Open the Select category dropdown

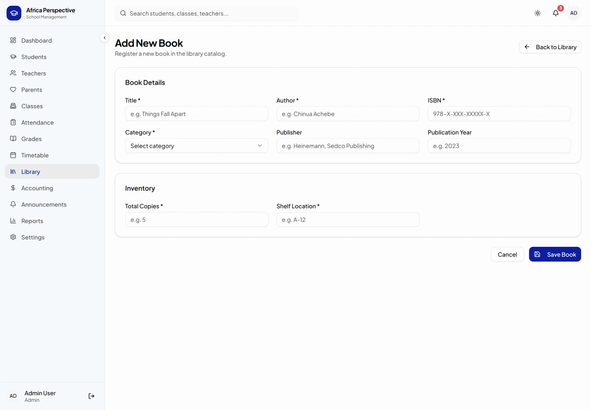tap(197, 146)
